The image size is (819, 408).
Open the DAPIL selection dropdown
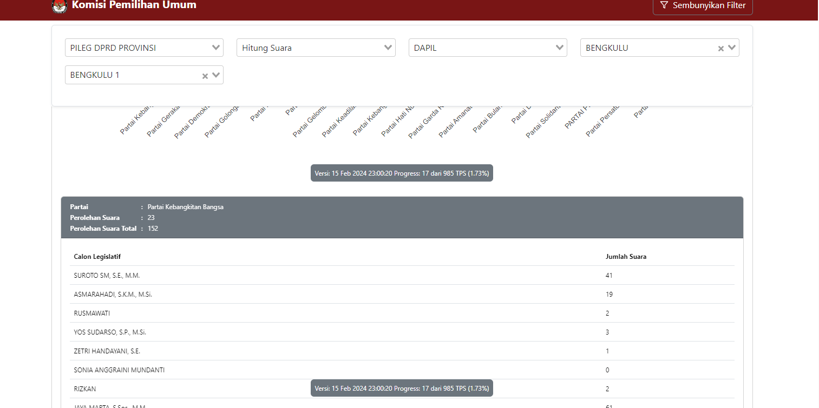click(488, 48)
